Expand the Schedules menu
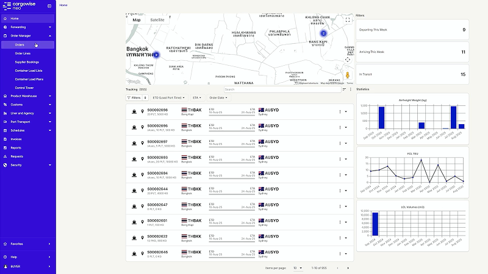488x274 pixels. (27, 130)
